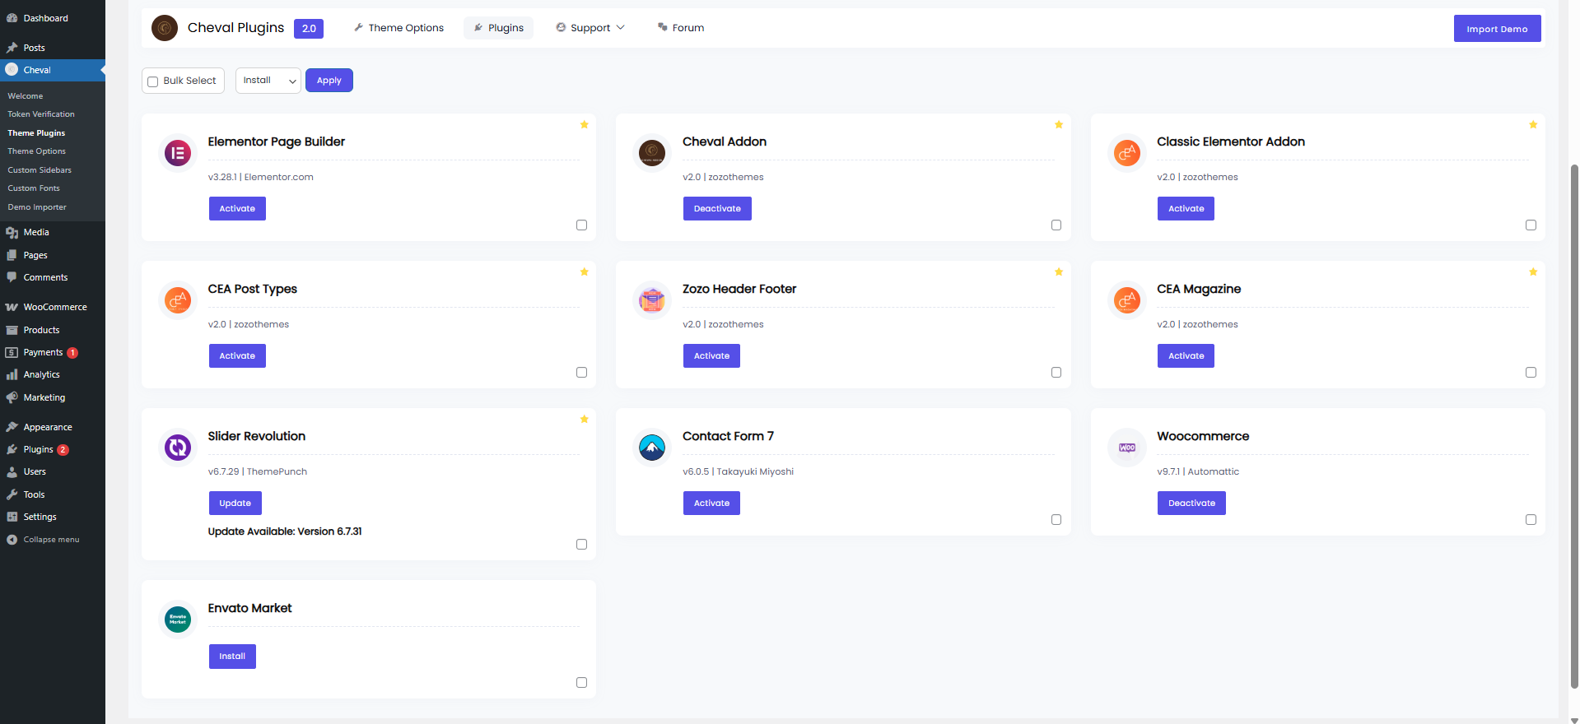Enable the Bulk Select checkbox
This screenshot has height=724, width=1580.
click(153, 81)
